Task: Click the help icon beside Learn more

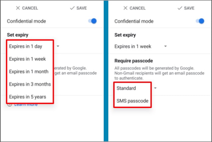Action: pyautogui.click(x=9, y=105)
